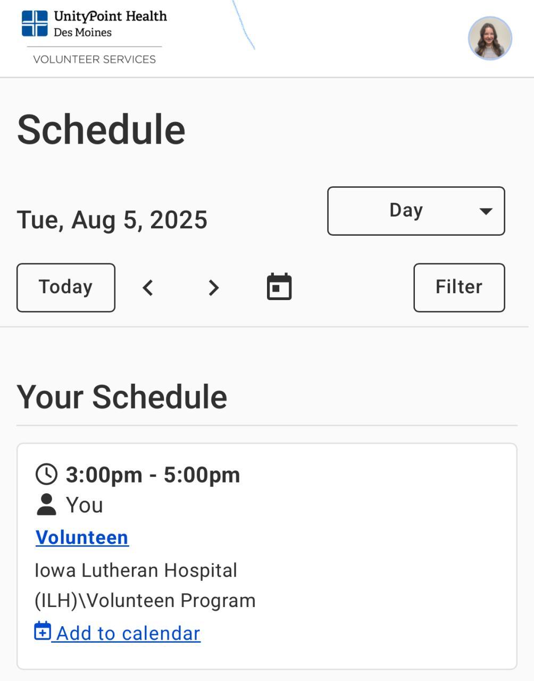Click the clock icon beside shift time
This screenshot has width=534, height=681.
click(x=46, y=474)
